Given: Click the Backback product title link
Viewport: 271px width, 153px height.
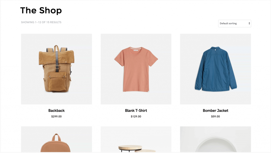Looking at the screenshot, I should click(x=57, y=111).
